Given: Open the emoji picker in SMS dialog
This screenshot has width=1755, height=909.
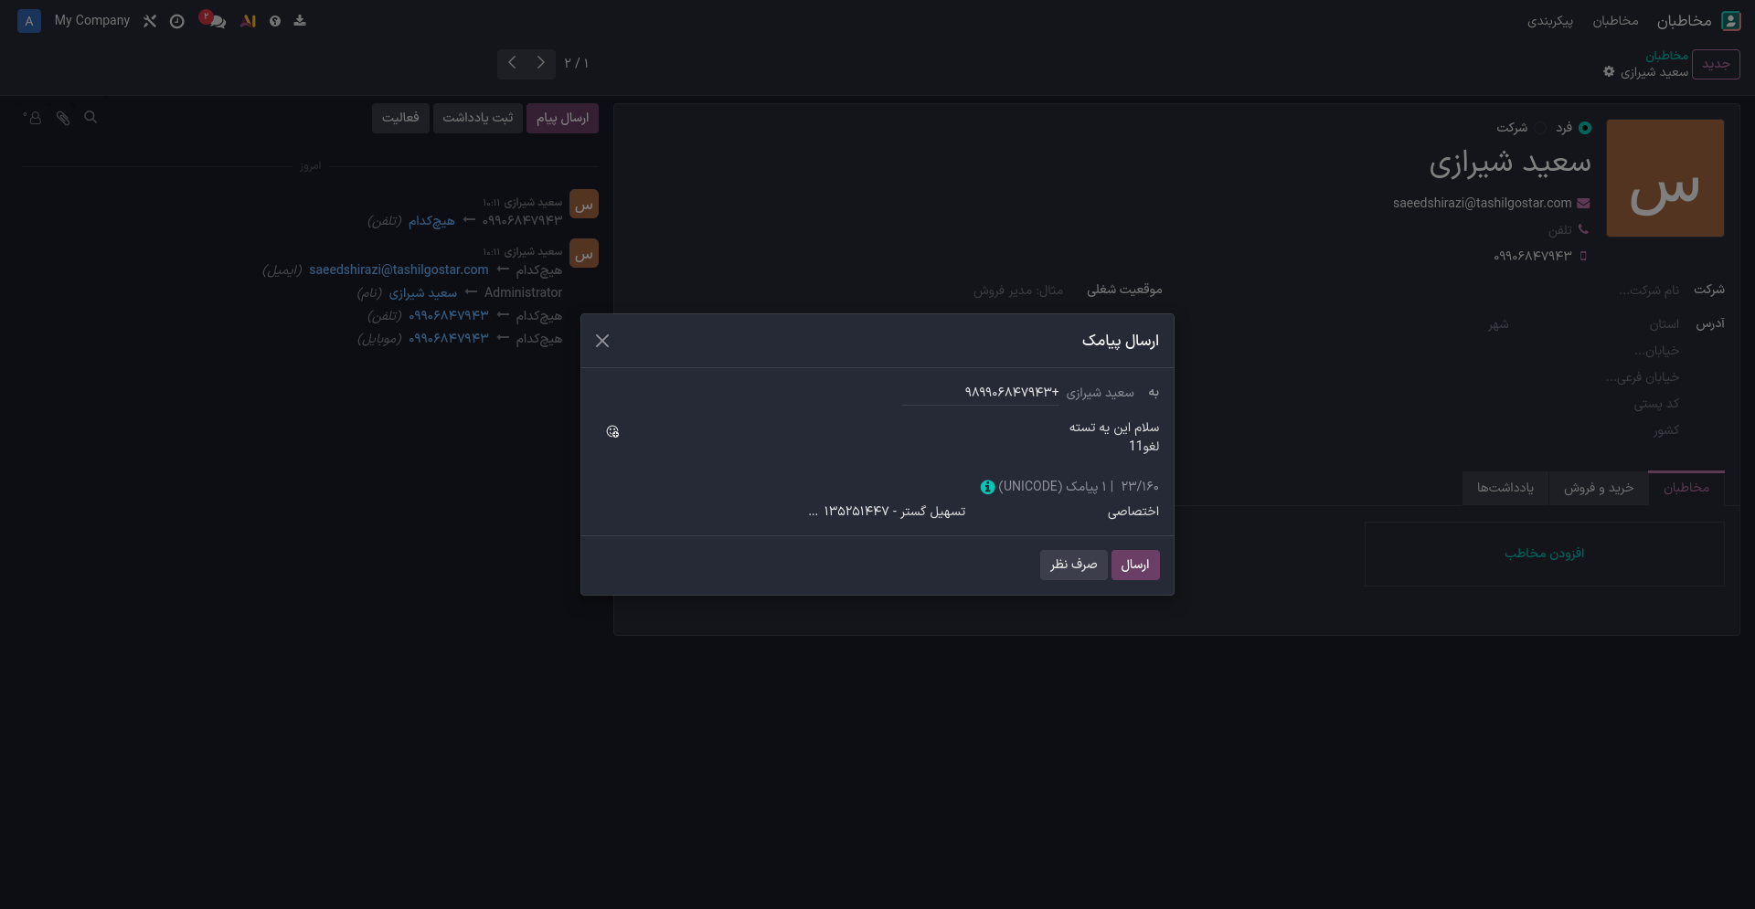Looking at the screenshot, I should click(612, 431).
